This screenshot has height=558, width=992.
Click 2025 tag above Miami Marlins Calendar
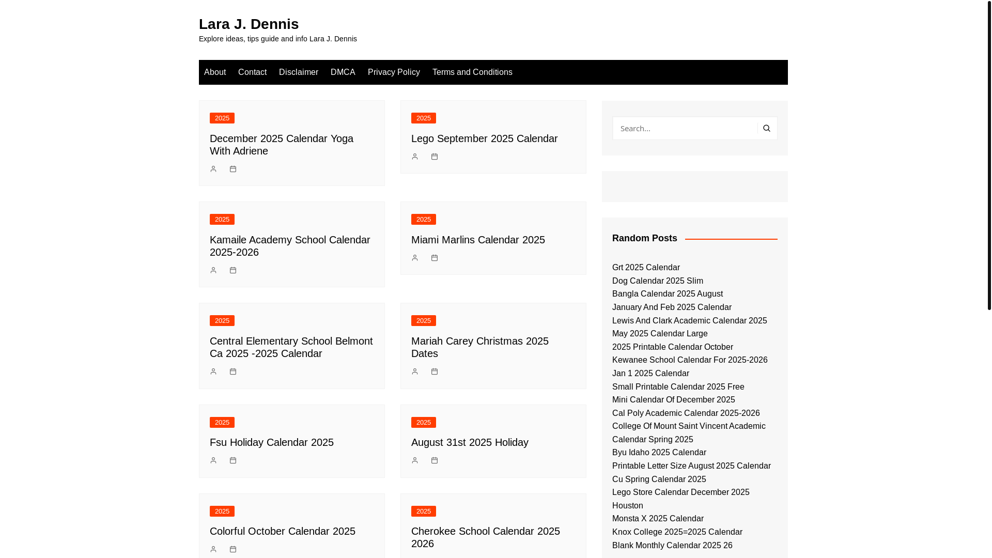(424, 219)
